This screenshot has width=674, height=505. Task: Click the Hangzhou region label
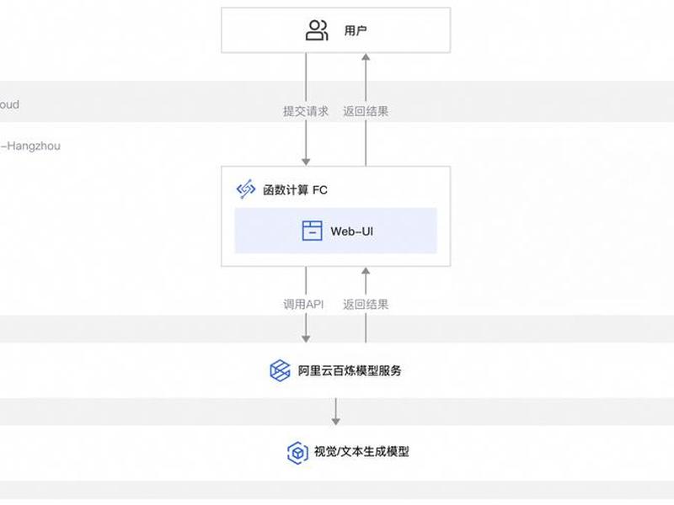coord(30,146)
